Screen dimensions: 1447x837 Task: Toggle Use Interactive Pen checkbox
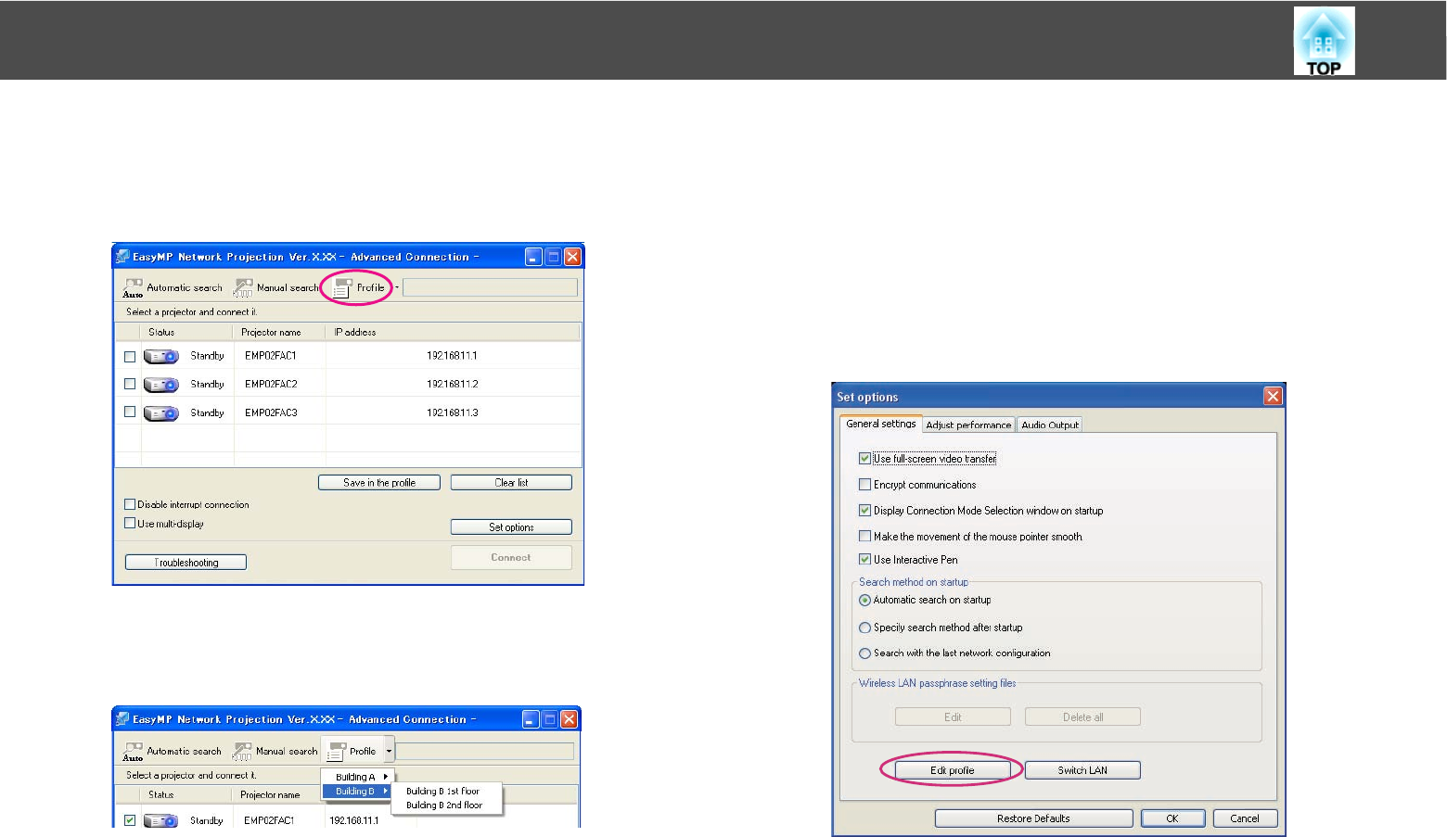pos(864,559)
